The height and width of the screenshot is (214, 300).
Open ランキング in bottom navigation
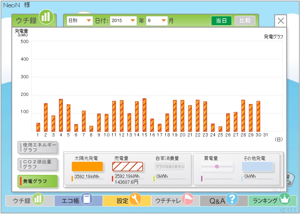[272, 200]
